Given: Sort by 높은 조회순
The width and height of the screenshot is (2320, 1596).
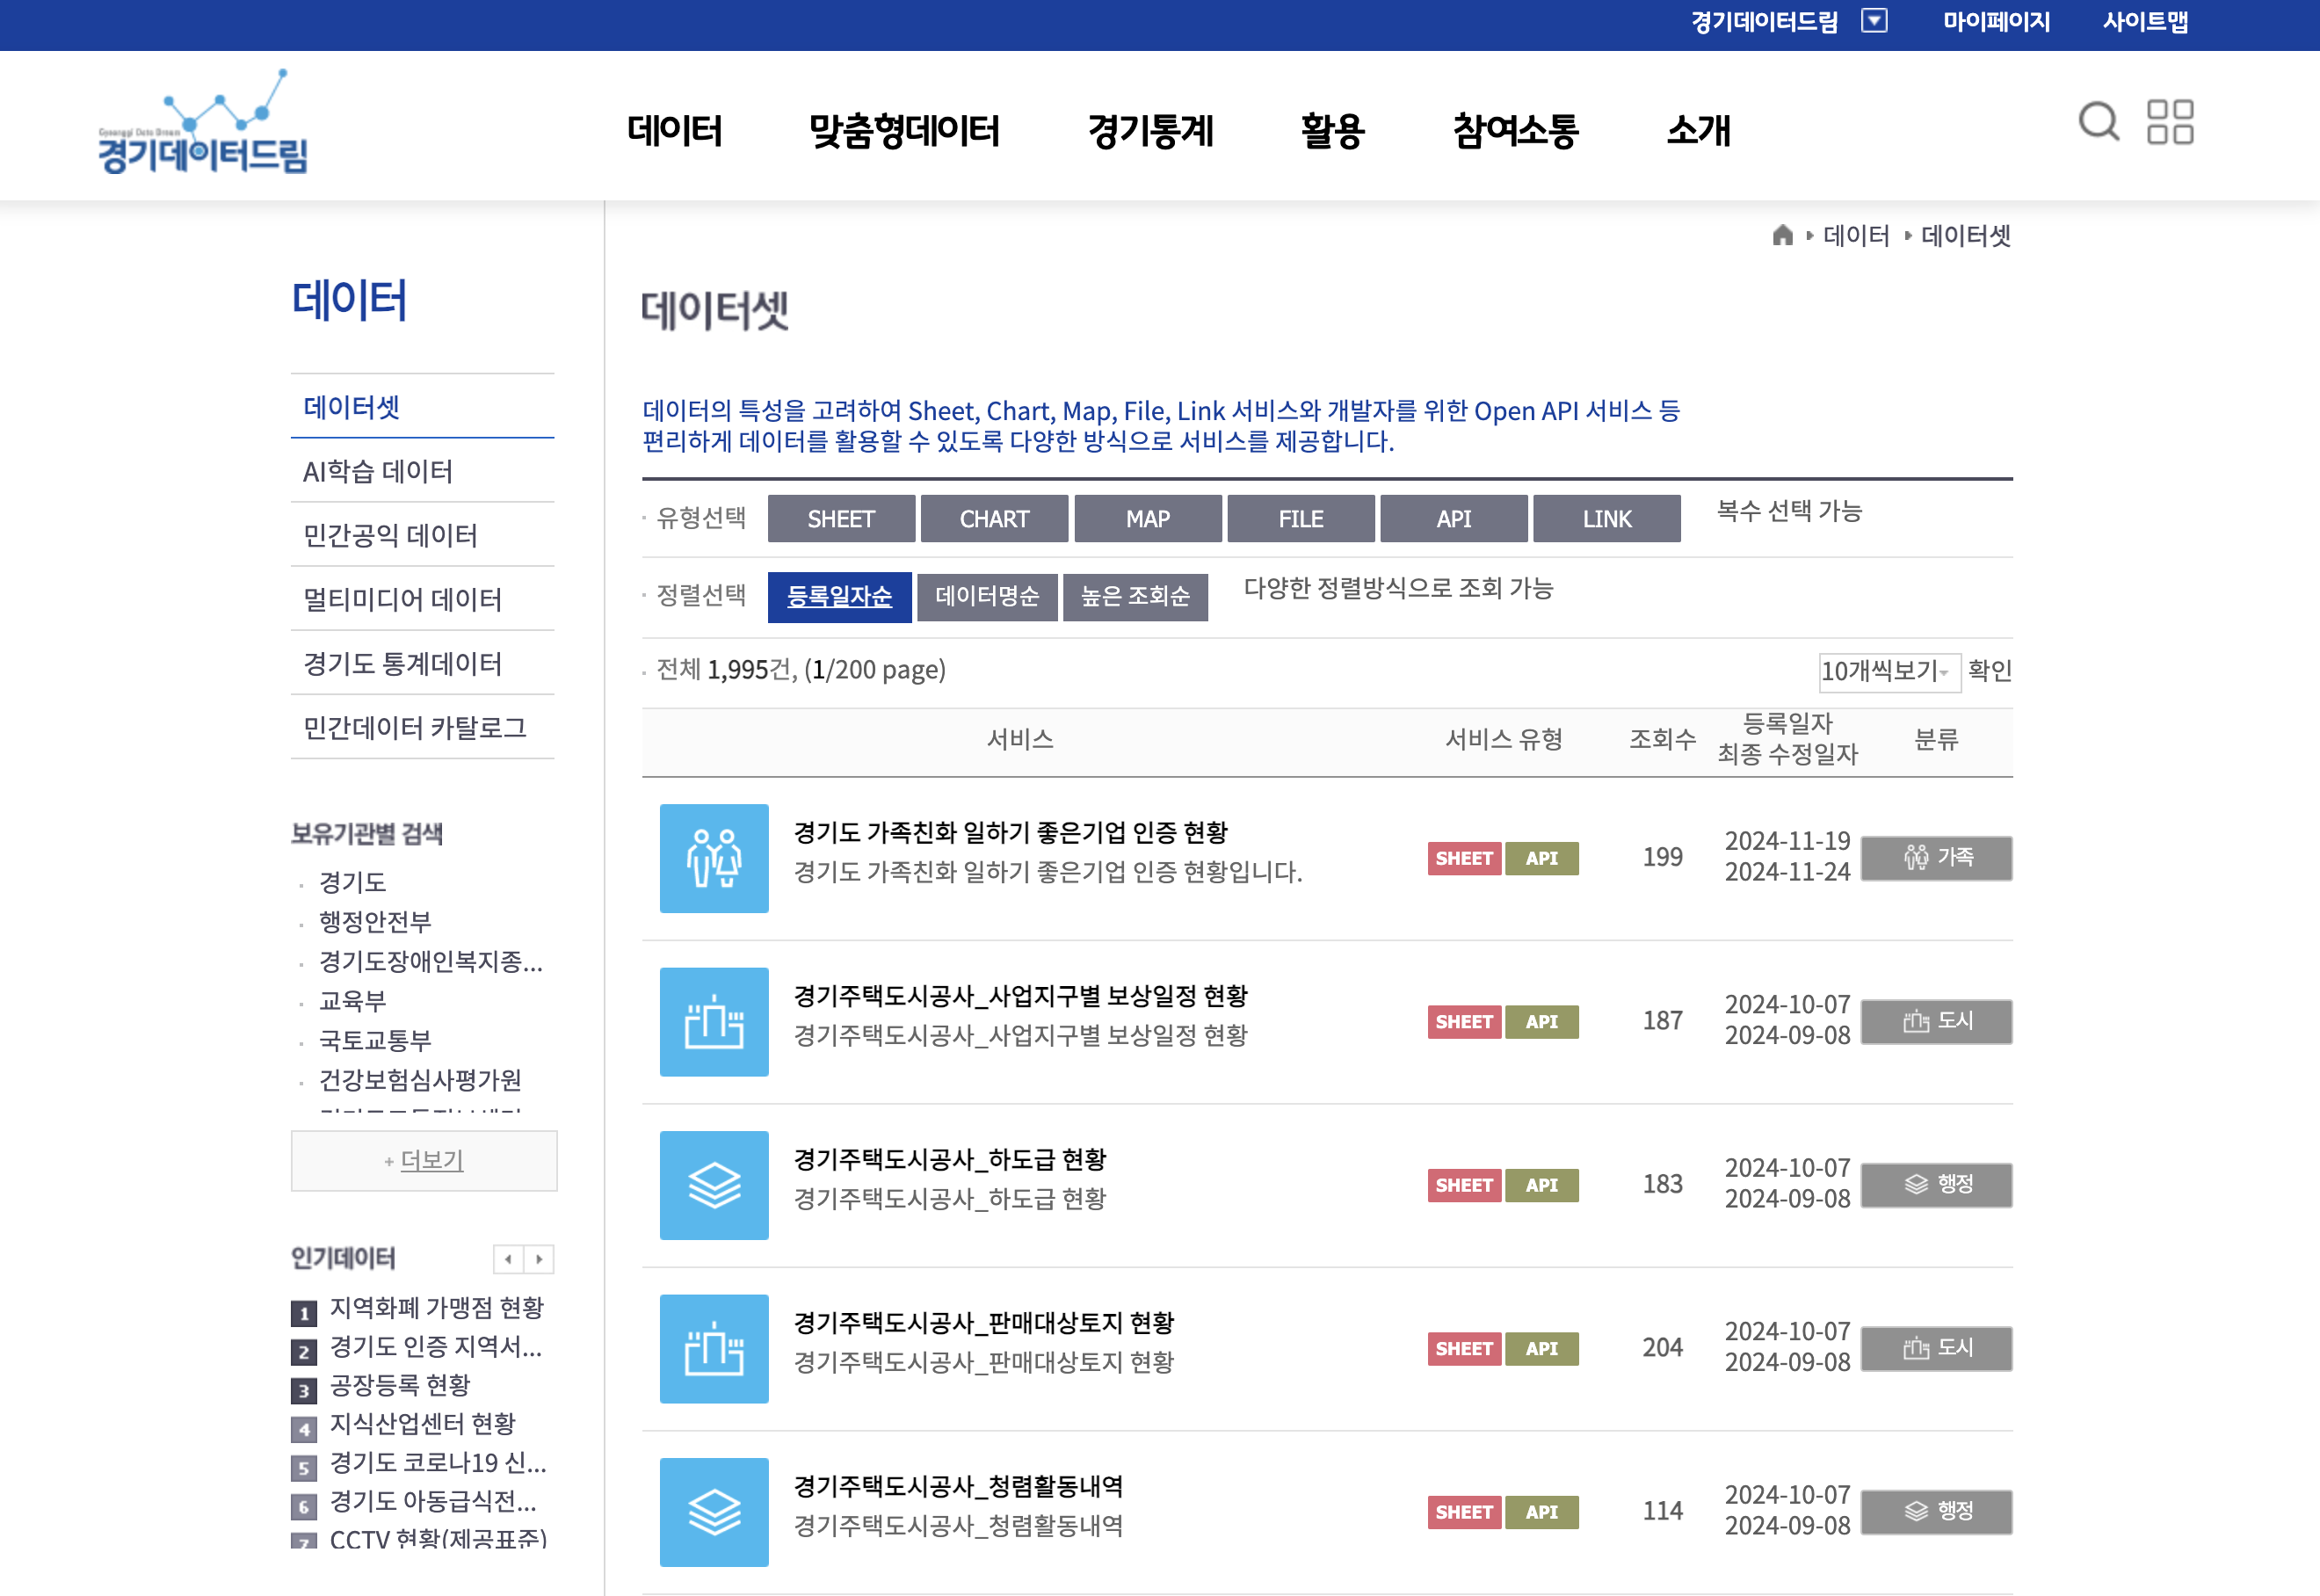Looking at the screenshot, I should click(1135, 597).
